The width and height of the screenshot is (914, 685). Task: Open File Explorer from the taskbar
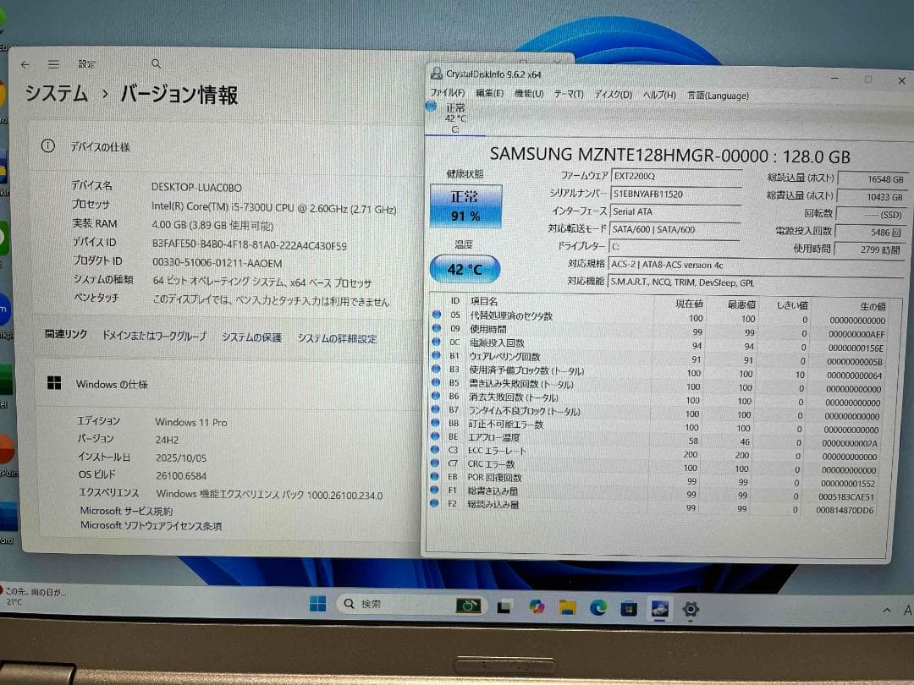tap(567, 608)
